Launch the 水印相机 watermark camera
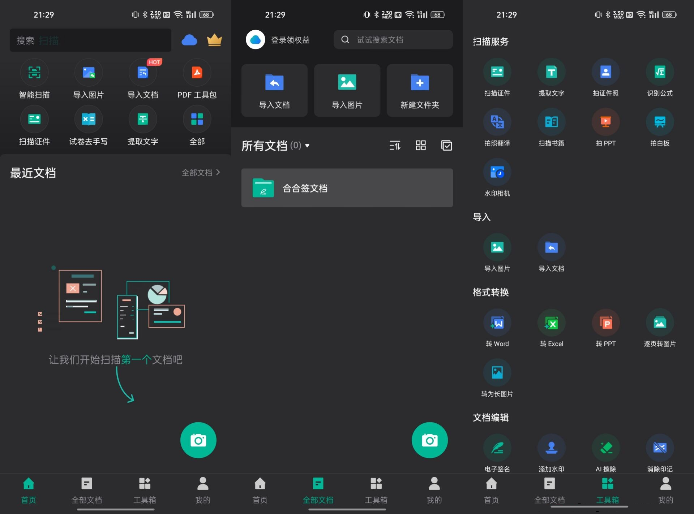 click(x=497, y=172)
